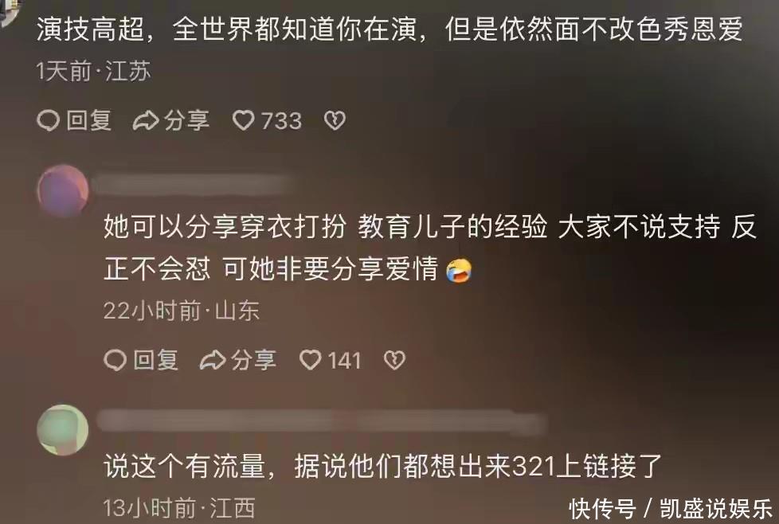Select the comment about 分享穿衣打扮
Screen dimensions: 779x524
click(430, 248)
